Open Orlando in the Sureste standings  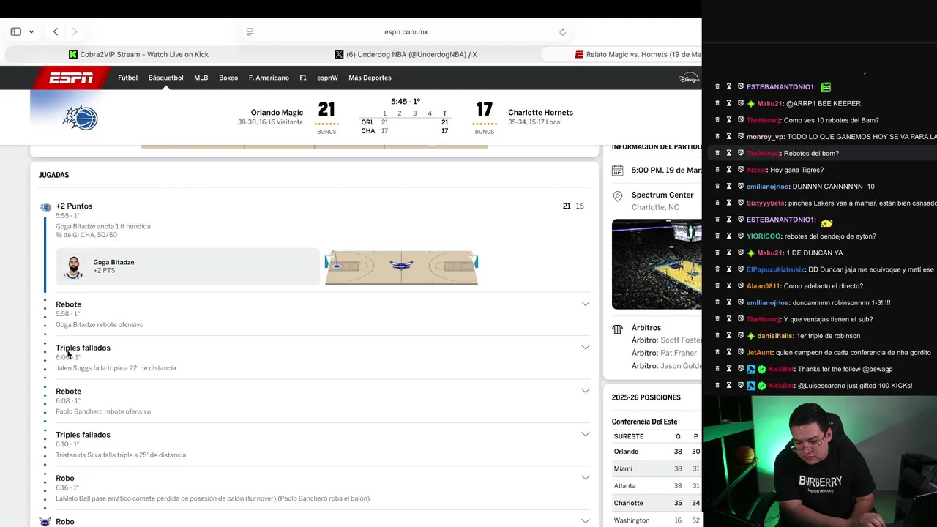626,452
